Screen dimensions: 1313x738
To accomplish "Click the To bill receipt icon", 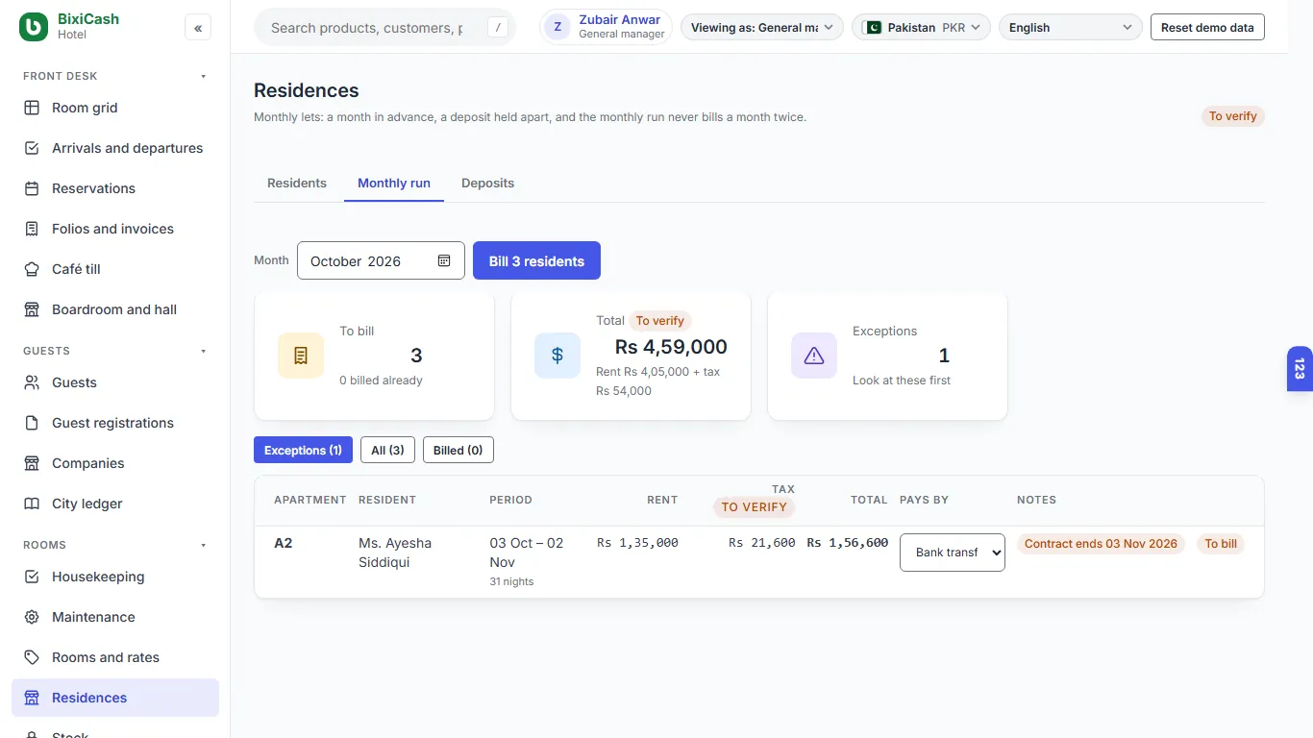I will 301,356.
